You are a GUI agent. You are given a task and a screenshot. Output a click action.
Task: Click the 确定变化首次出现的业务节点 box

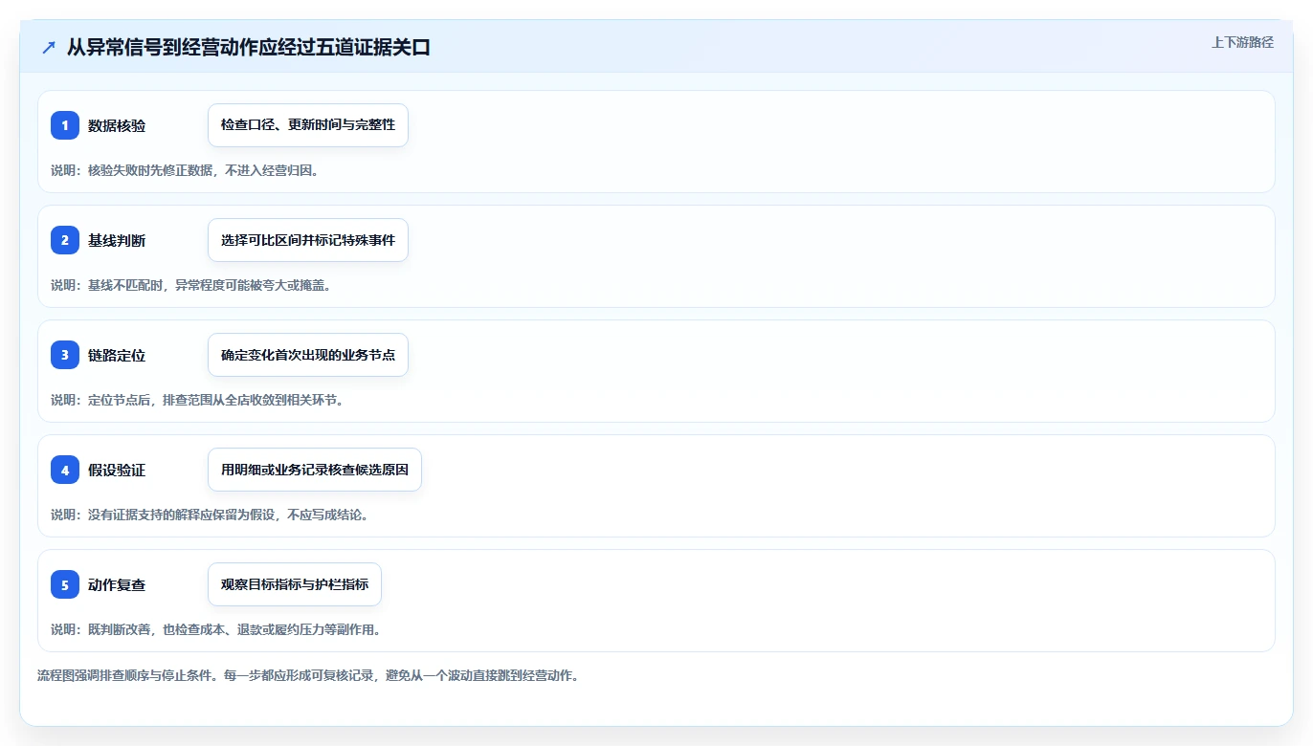point(308,355)
